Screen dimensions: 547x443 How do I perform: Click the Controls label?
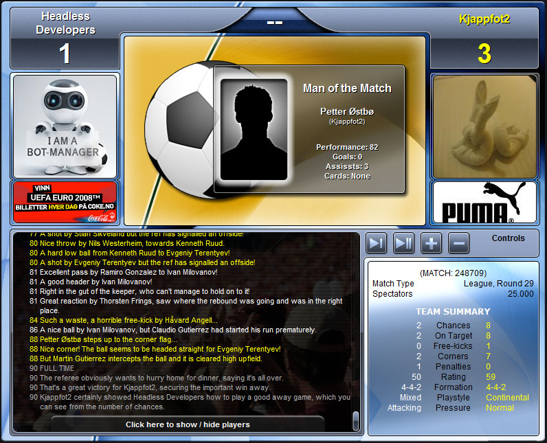(509, 238)
